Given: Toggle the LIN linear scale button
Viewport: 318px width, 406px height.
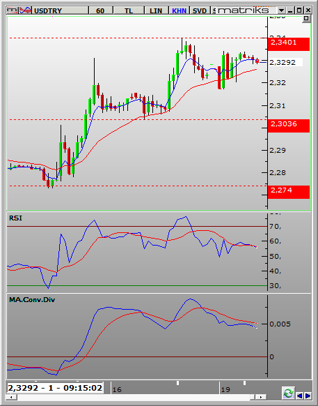Looking at the screenshot, I should [156, 10].
